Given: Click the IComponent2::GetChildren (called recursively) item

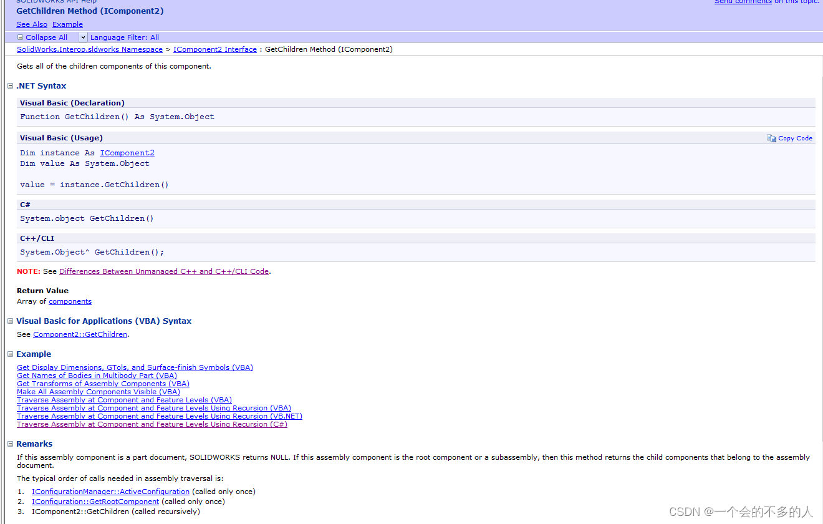Looking at the screenshot, I should coord(116,512).
